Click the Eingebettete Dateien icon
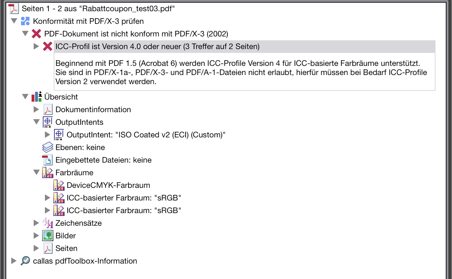 [48, 160]
